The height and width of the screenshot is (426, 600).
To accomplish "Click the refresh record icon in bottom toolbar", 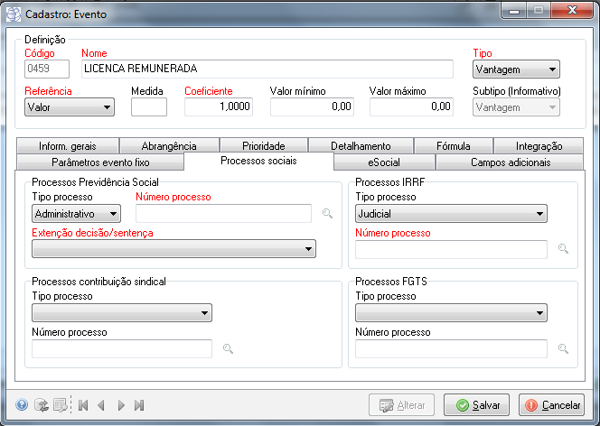I will [x=41, y=405].
